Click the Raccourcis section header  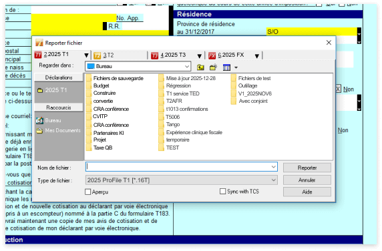point(59,107)
